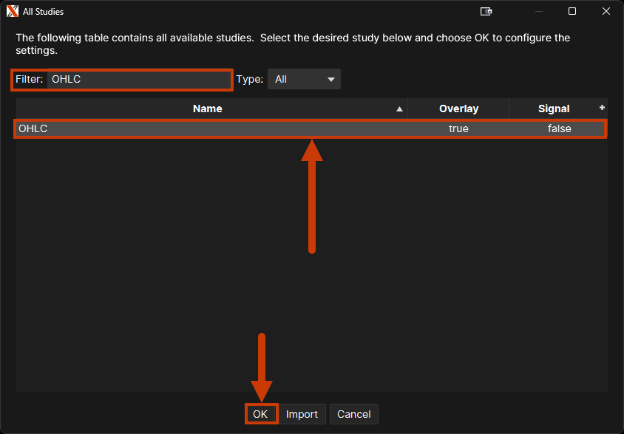This screenshot has height=434, width=624.
Task: Close the All Studies dialog
Action: point(606,11)
